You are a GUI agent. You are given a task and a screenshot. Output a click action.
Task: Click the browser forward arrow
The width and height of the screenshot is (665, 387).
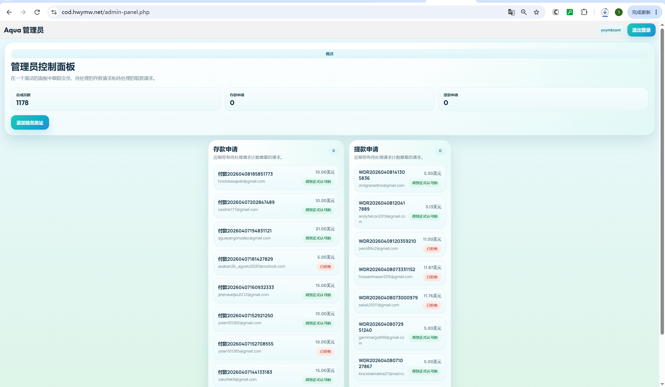coord(23,12)
